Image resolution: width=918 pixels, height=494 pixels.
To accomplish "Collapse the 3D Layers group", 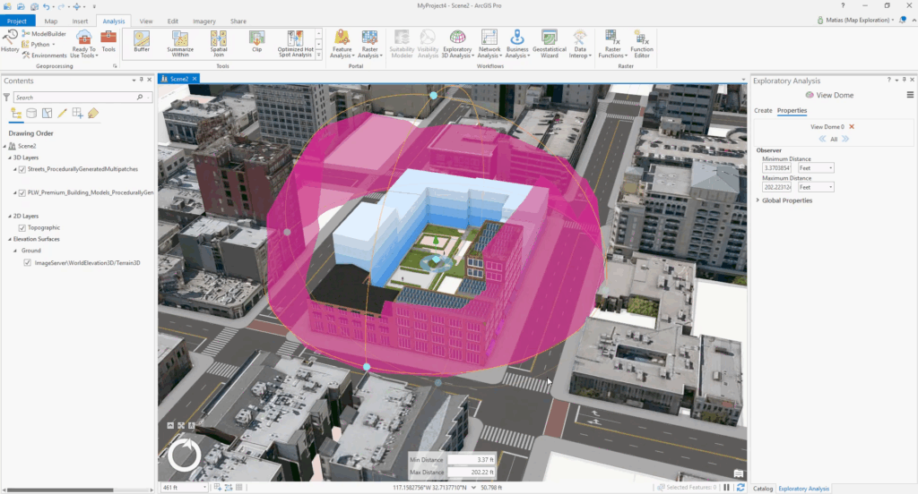I will (x=10, y=158).
